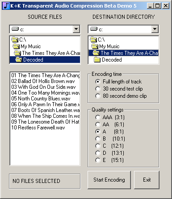Select file 02 Ballad Of Hollis Brown.wav
Screen dimensions: 172x199
(45, 81)
